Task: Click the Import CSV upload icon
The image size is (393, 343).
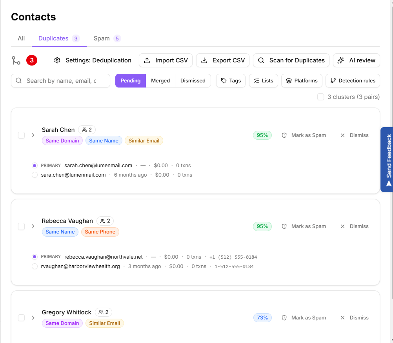Action: pyautogui.click(x=147, y=60)
